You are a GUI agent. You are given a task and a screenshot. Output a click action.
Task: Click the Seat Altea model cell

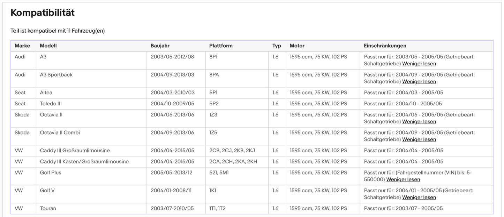(46, 93)
